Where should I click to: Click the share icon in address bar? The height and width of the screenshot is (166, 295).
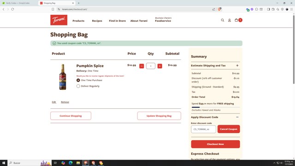213,9
